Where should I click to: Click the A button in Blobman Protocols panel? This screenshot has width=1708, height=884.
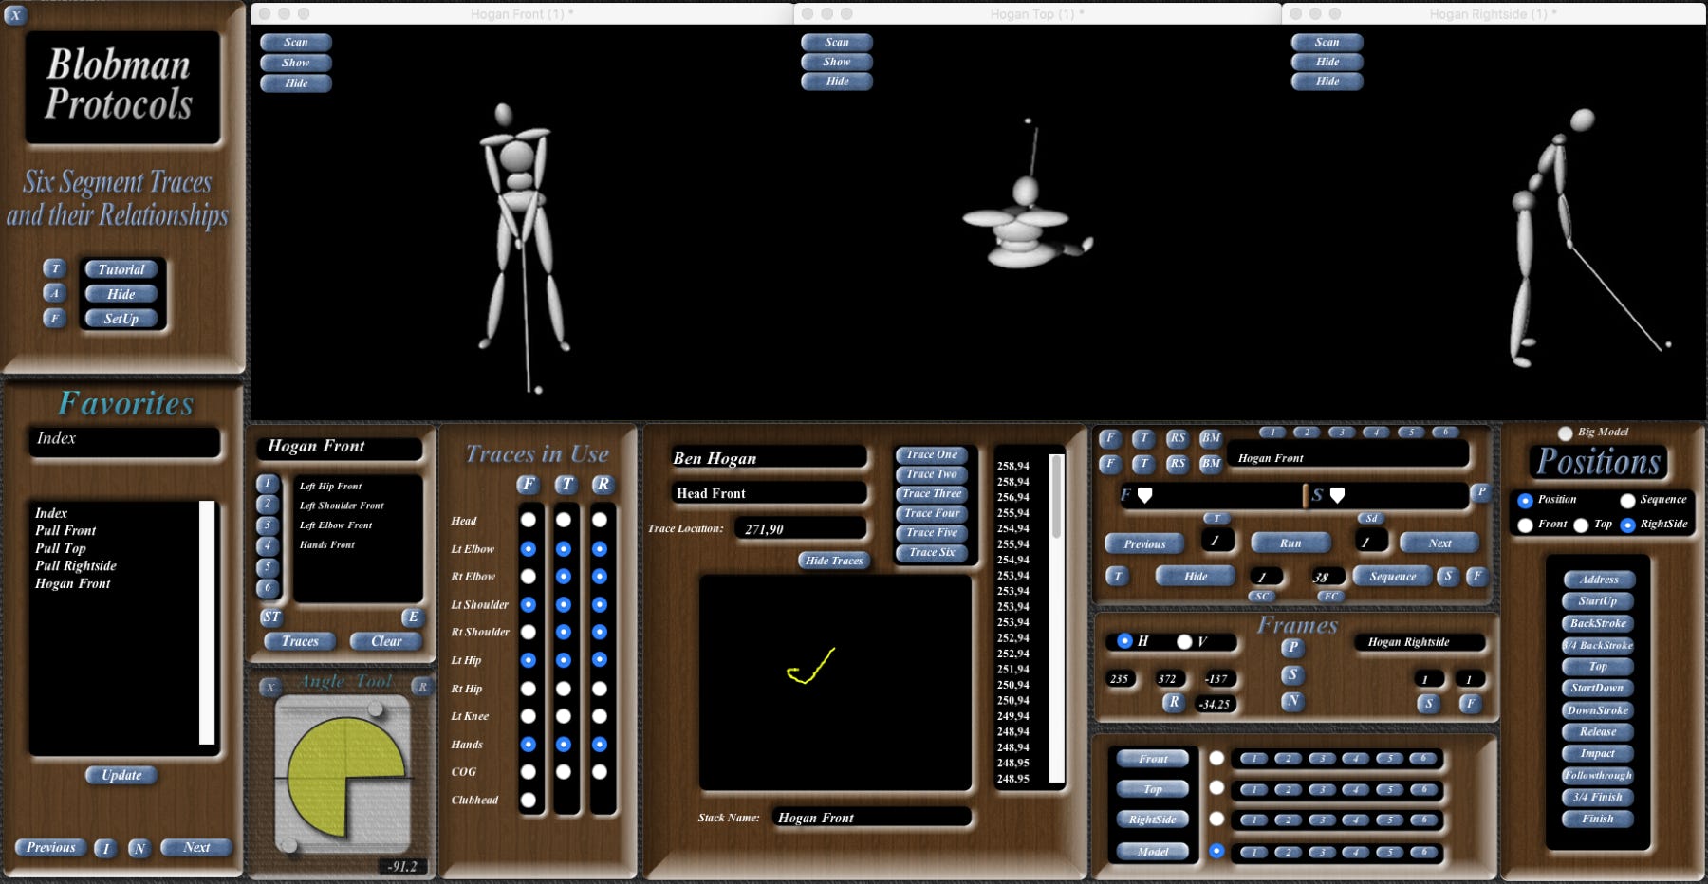coord(55,293)
